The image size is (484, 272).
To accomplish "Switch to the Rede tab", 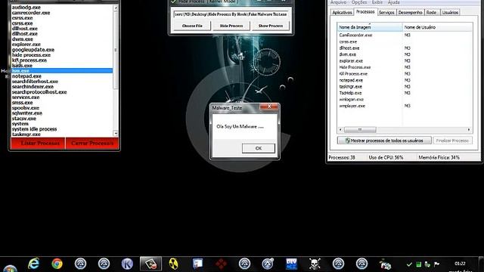I will 432,13.
